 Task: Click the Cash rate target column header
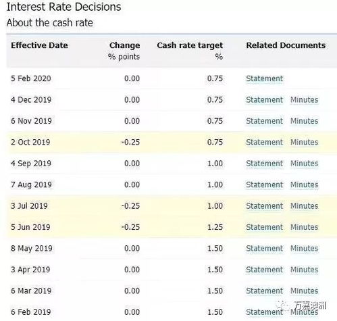coord(190,45)
